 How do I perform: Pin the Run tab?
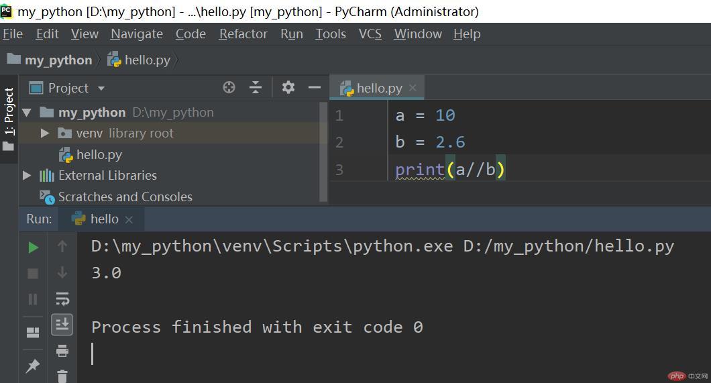click(x=32, y=366)
